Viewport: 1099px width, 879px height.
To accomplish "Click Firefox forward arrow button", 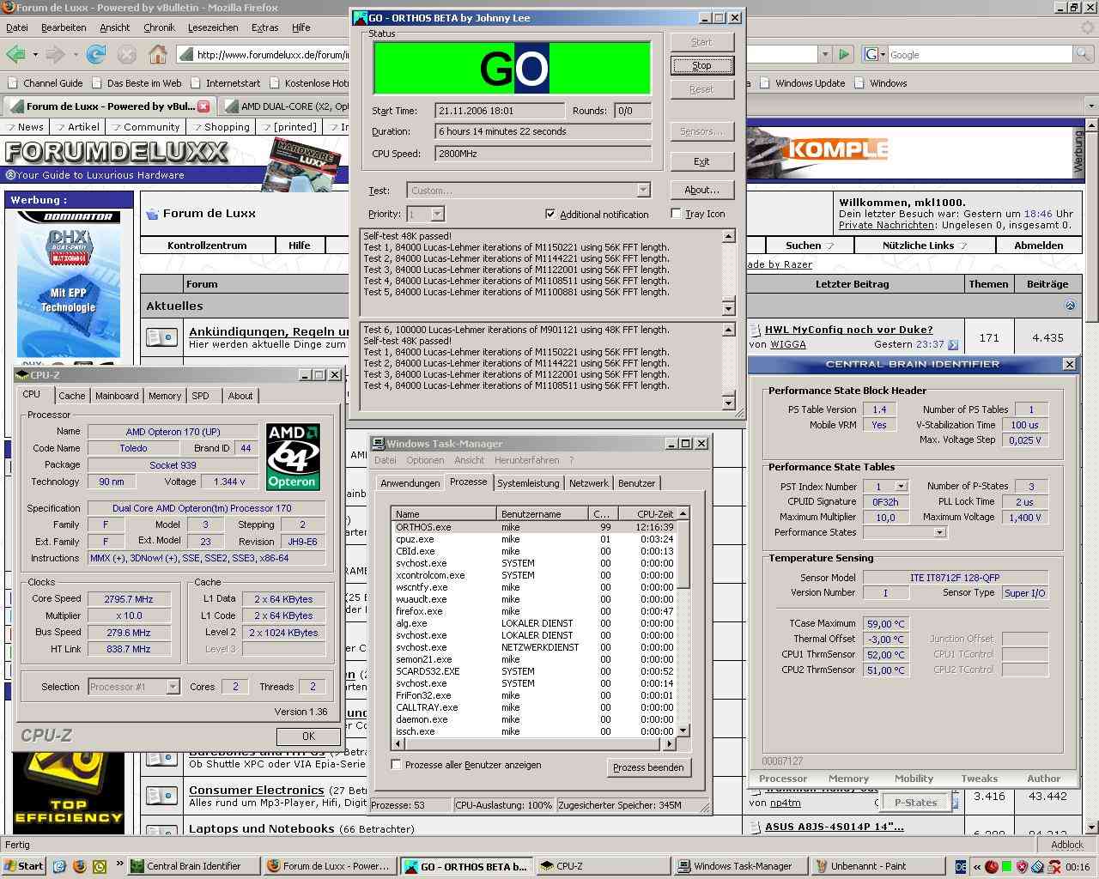I will pyautogui.click(x=56, y=54).
